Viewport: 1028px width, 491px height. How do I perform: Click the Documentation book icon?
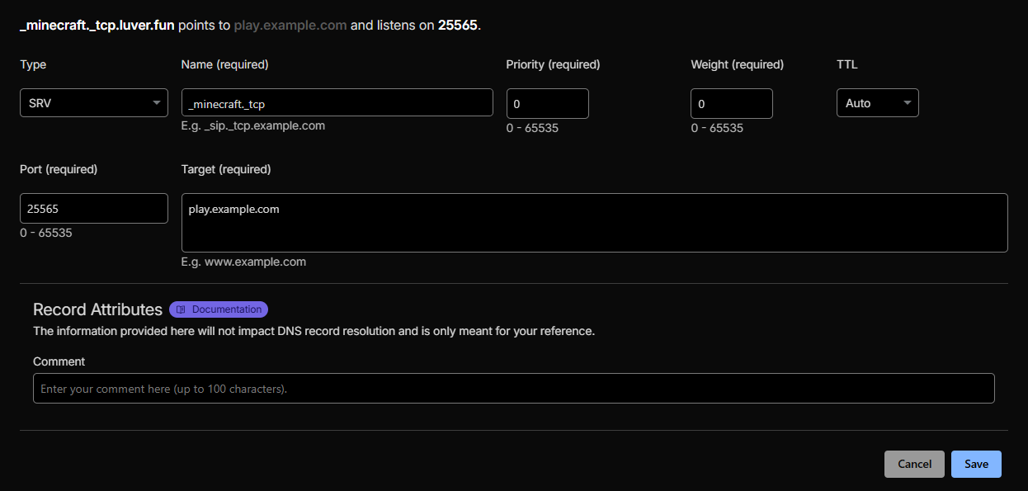pyautogui.click(x=181, y=309)
